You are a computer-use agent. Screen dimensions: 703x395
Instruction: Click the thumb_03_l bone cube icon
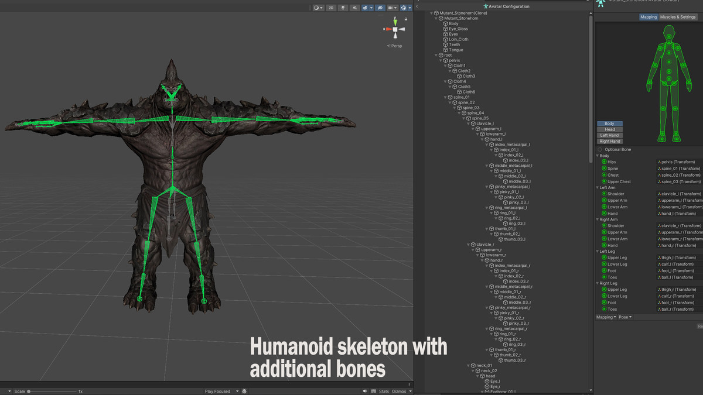[x=501, y=239]
